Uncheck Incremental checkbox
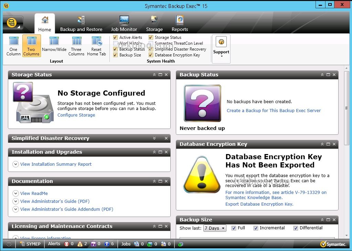Viewport: 352px width, 251px height. coord(256,228)
